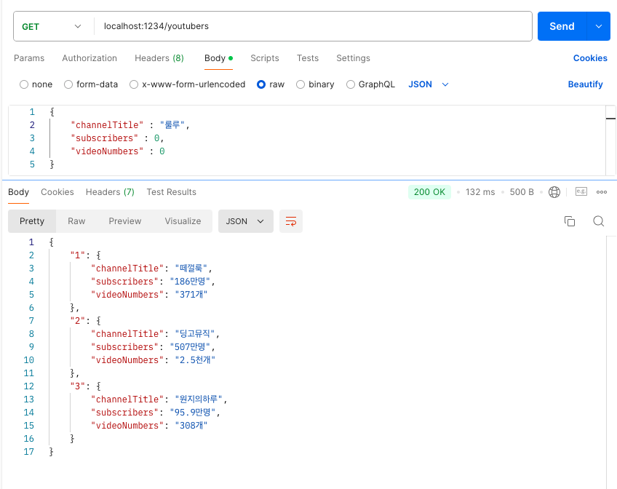The image size is (617, 489).
Task: Select the form-data radio button
Action: click(x=68, y=84)
